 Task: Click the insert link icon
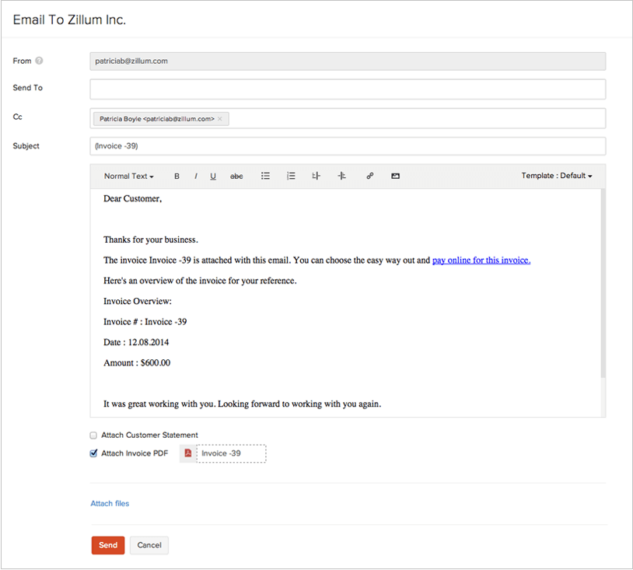369,177
